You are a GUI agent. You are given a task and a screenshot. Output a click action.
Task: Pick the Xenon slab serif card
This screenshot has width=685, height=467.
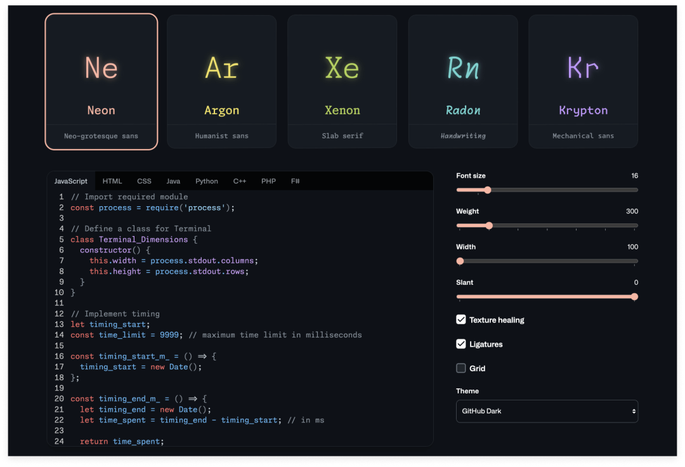coord(342,82)
